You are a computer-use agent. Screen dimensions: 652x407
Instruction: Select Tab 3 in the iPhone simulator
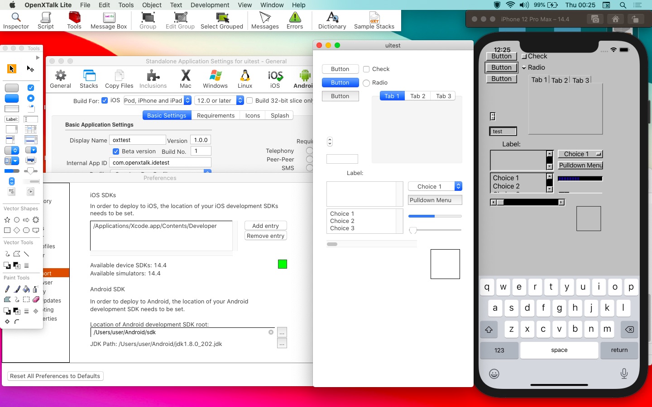(x=581, y=80)
